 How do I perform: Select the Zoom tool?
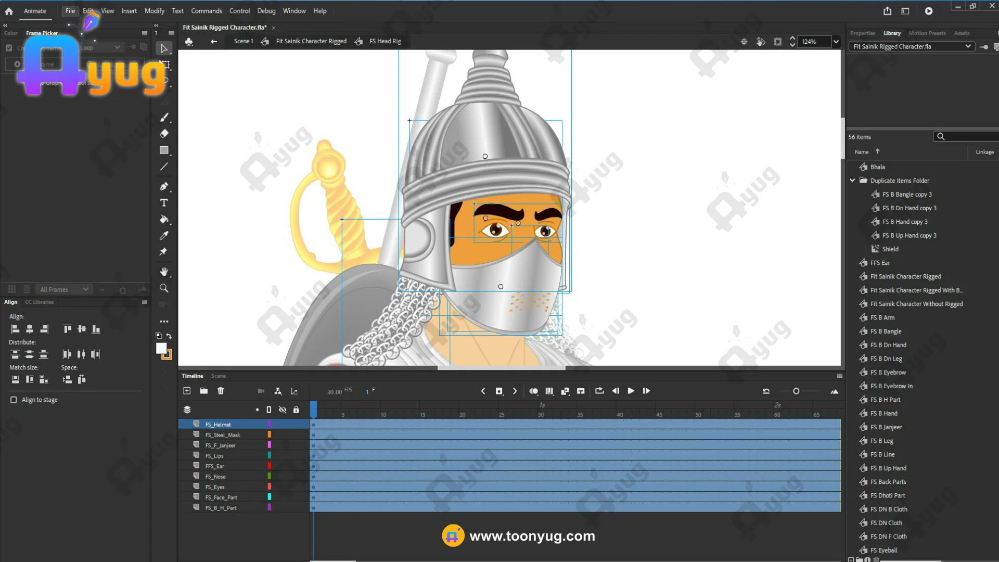click(164, 288)
